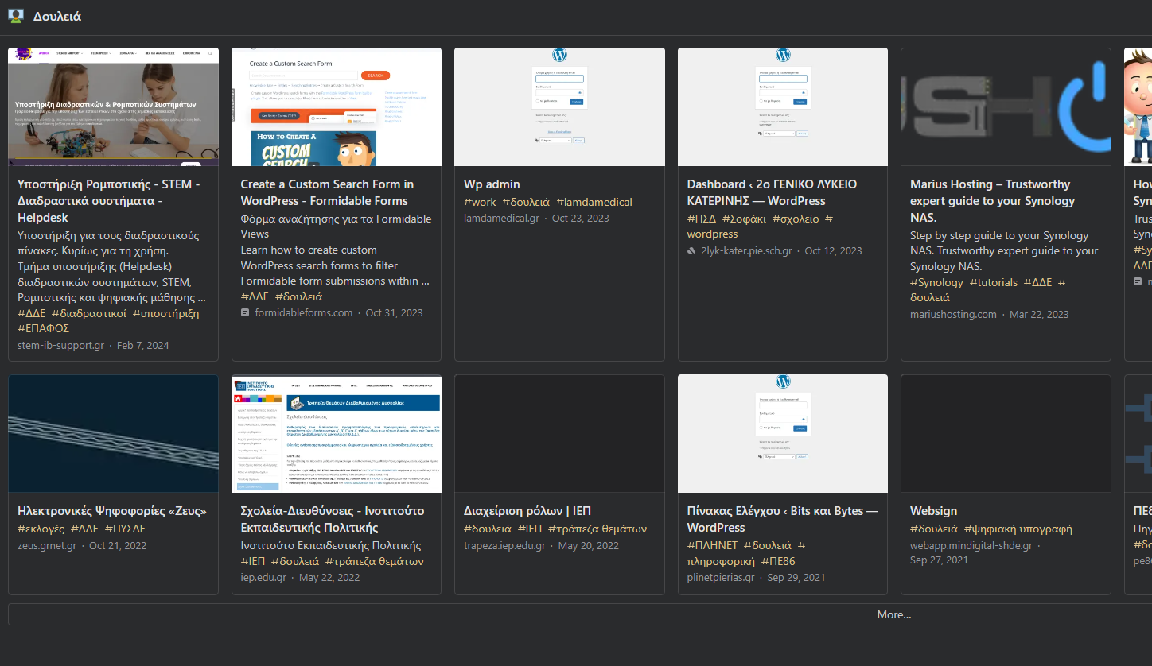The image size is (1152, 666).
Task: Click the webapp.mindigital-shde.gr domain text
Action: coord(971,546)
